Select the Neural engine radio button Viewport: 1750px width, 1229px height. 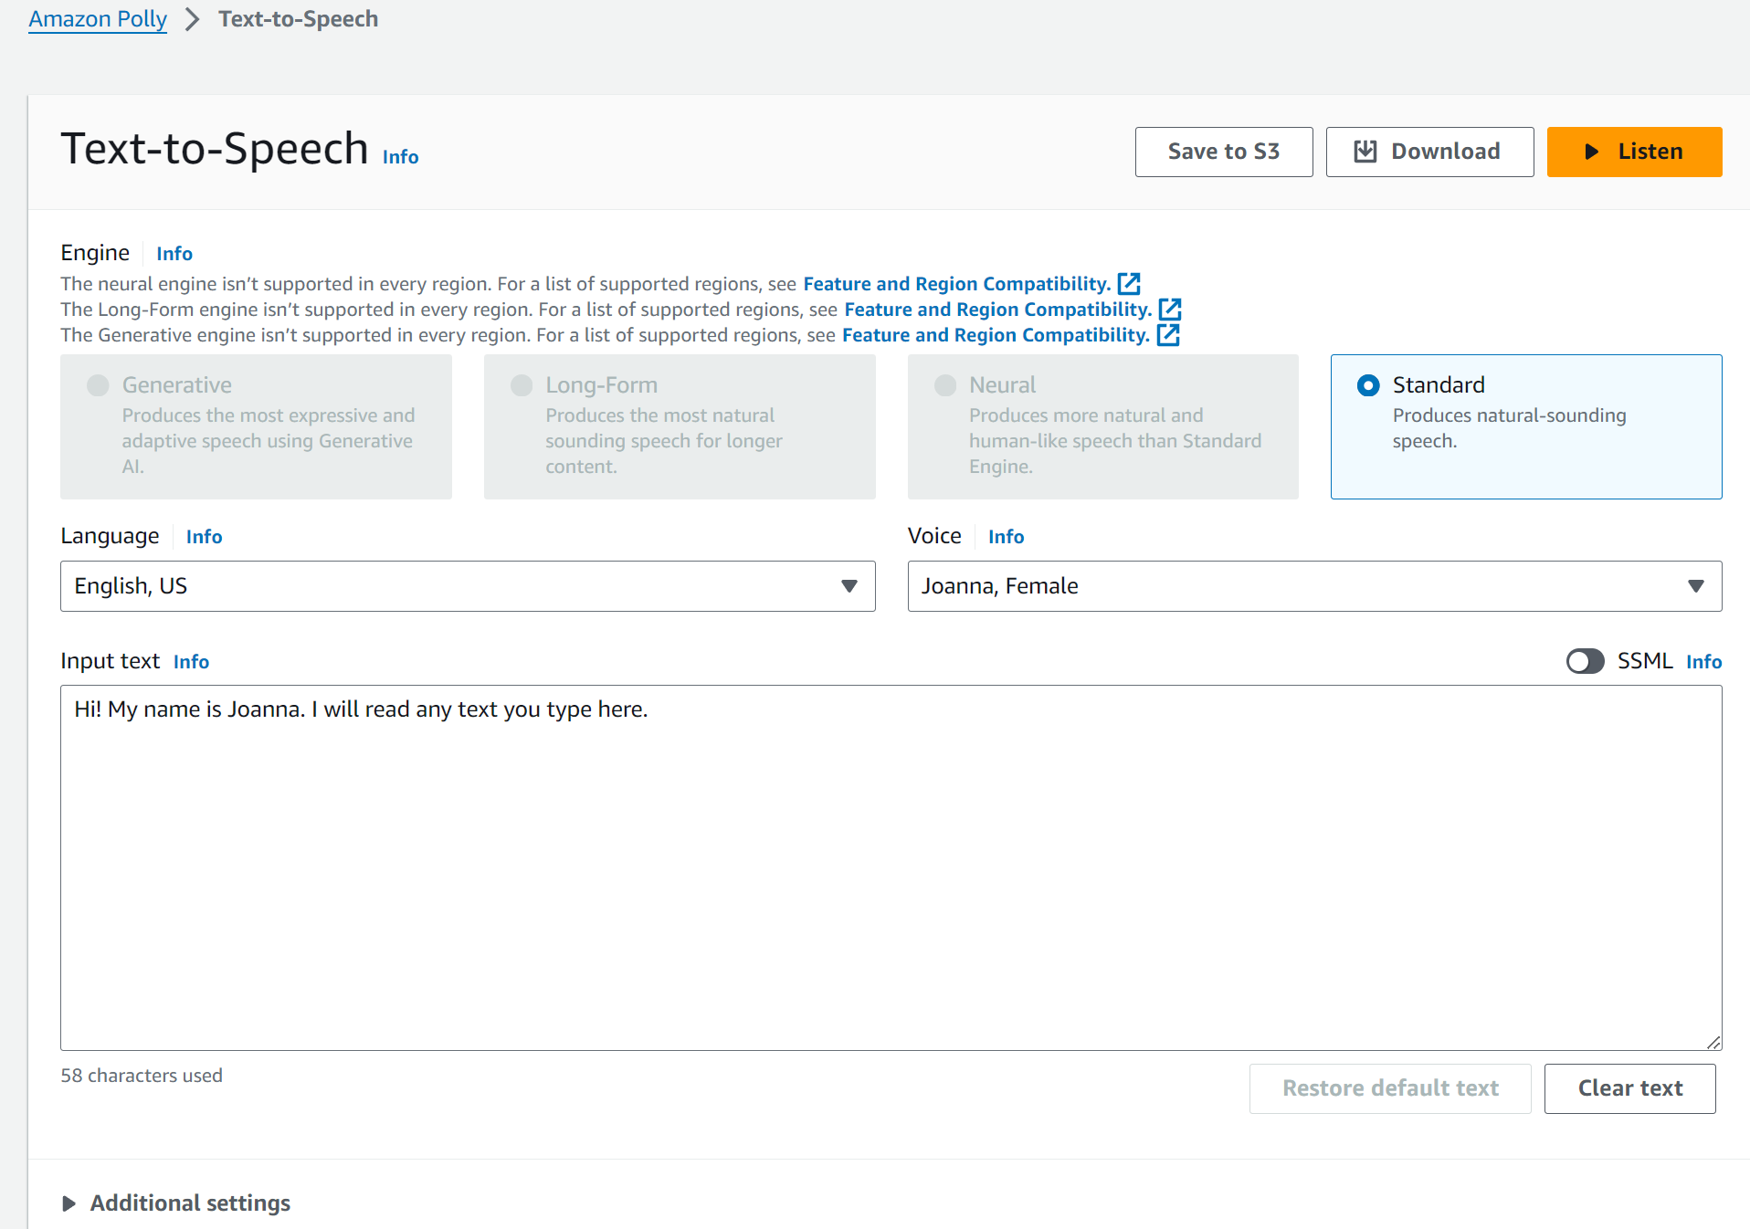pyautogui.click(x=945, y=385)
